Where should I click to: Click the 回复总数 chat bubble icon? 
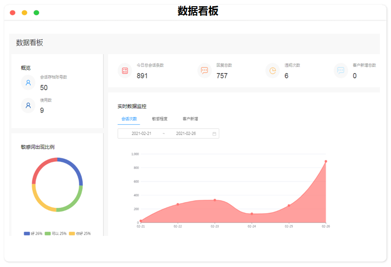click(205, 71)
